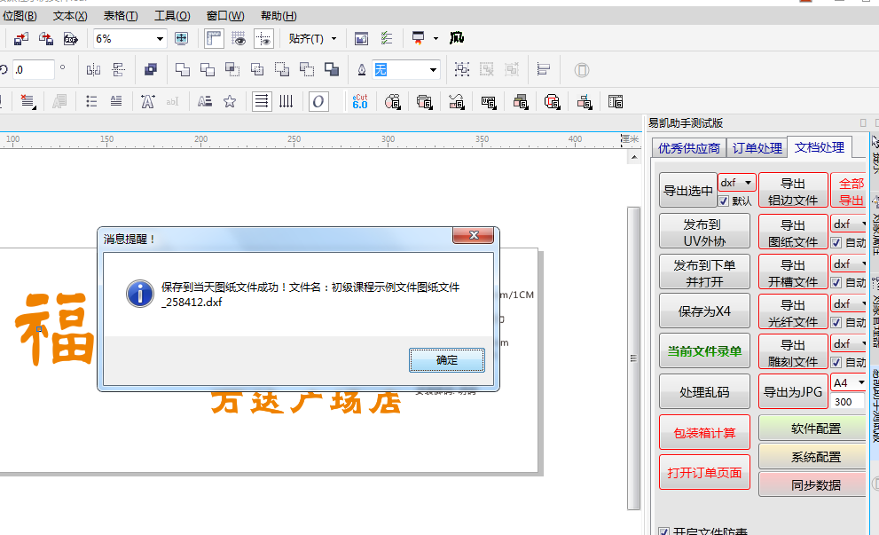Click the mirror horizontally icon
This screenshot has width=879, height=535.
tap(93, 69)
